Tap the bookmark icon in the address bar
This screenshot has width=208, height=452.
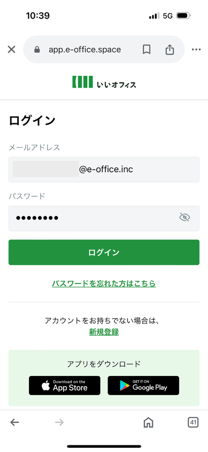point(147,49)
